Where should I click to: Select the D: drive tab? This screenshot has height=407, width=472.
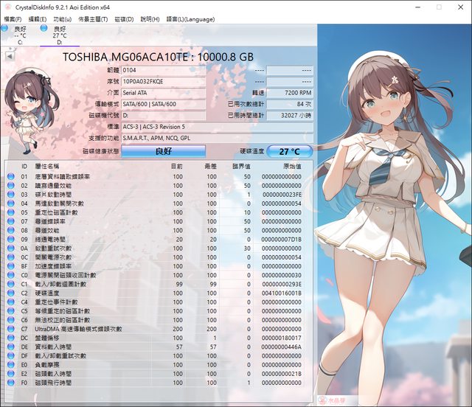click(x=58, y=35)
